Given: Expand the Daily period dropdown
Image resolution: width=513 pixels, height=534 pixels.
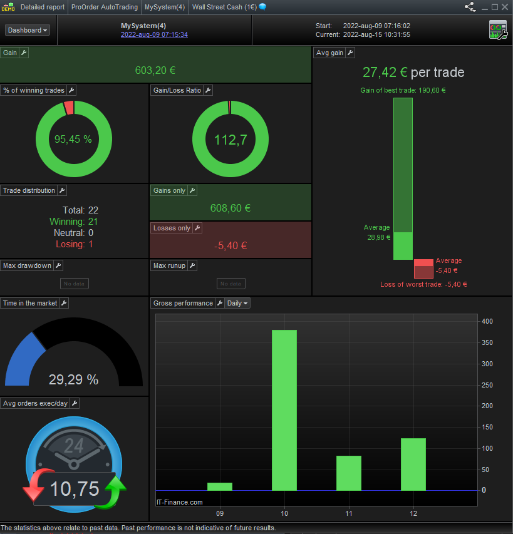Looking at the screenshot, I should [237, 303].
